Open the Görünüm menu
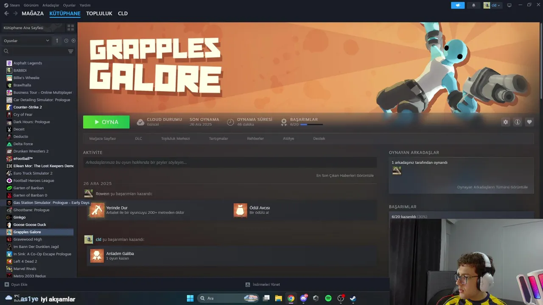Image resolution: width=543 pixels, height=305 pixels. pos(31,5)
